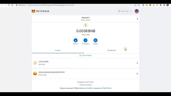Click the browser forward arrow
171x96 pixels.
pyautogui.click(x=5, y=5)
